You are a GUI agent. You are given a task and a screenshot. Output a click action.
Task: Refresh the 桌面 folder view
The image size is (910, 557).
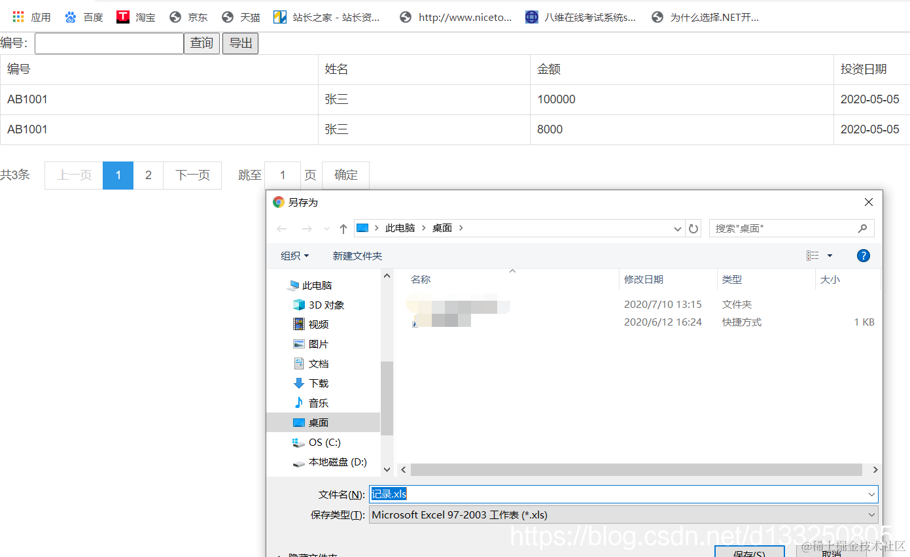(x=693, y=229)
